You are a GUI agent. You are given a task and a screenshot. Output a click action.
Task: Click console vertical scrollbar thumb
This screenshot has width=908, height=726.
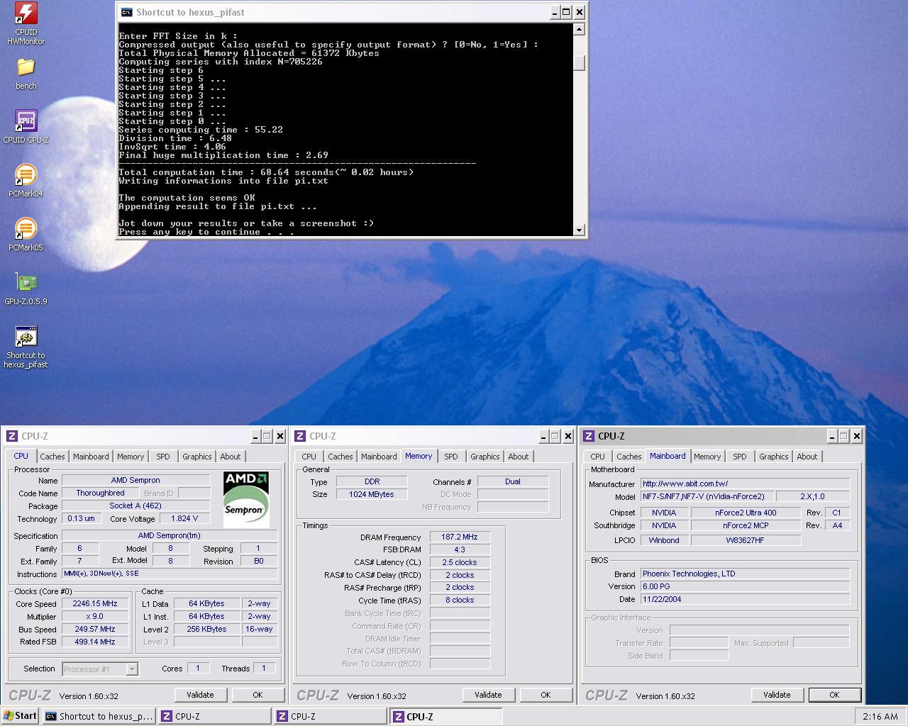(579, 63)
